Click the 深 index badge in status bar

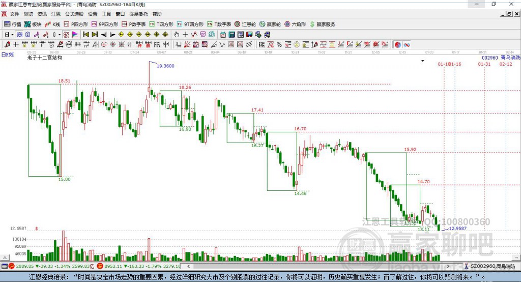(100, 266)
